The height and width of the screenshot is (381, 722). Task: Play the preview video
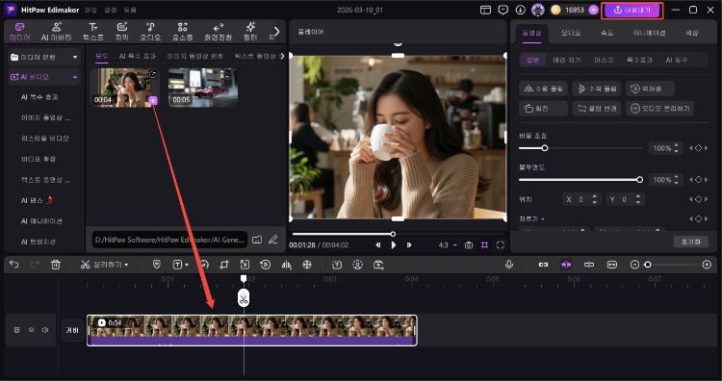point(393,245)
